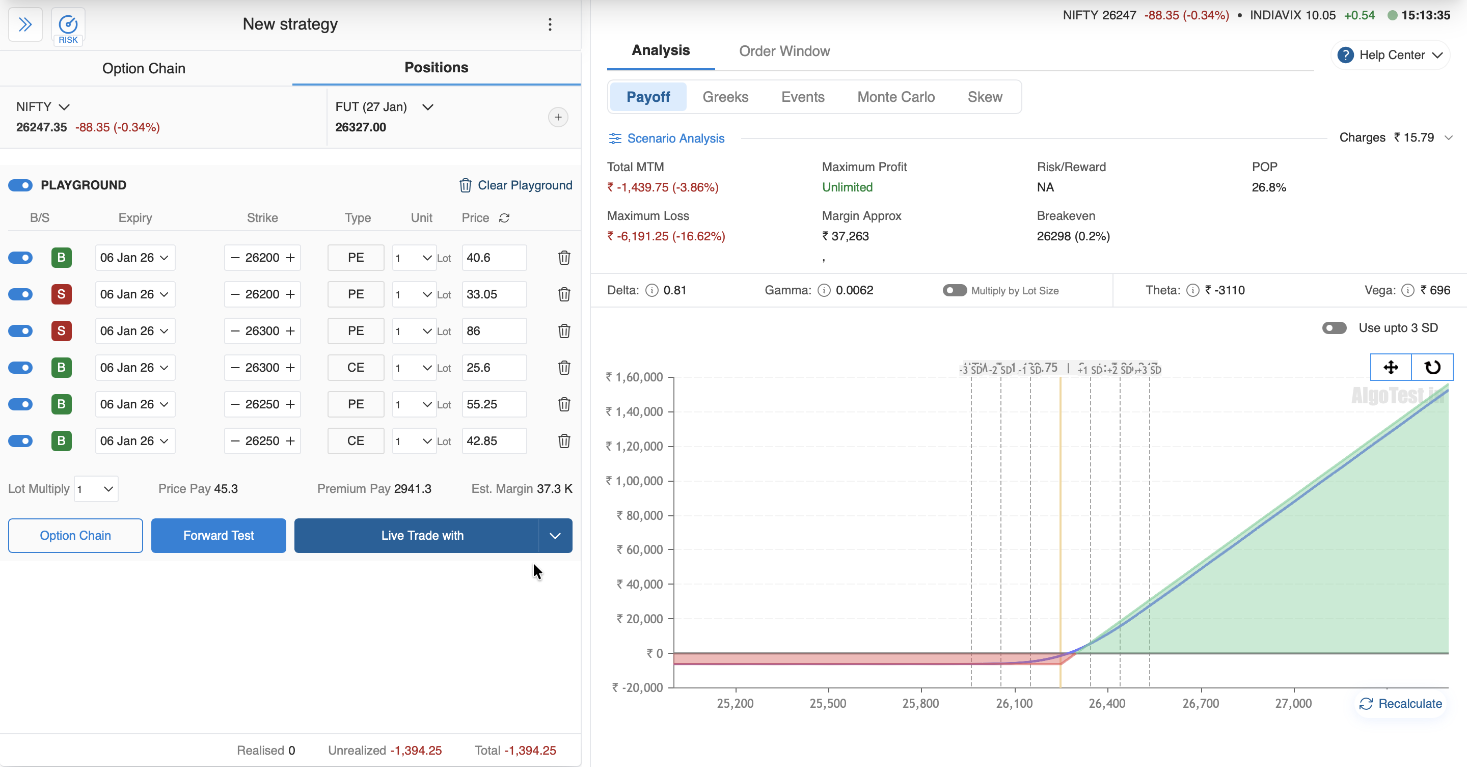Viewport: 1467px width, 775px height.
Task: Disable the PLAYGROUND toggle
Action: click(x=20, y=186)
